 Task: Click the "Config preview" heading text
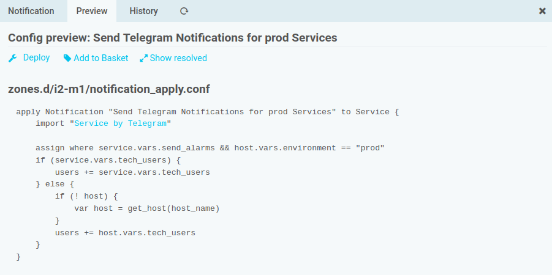[x=173, y=37]
